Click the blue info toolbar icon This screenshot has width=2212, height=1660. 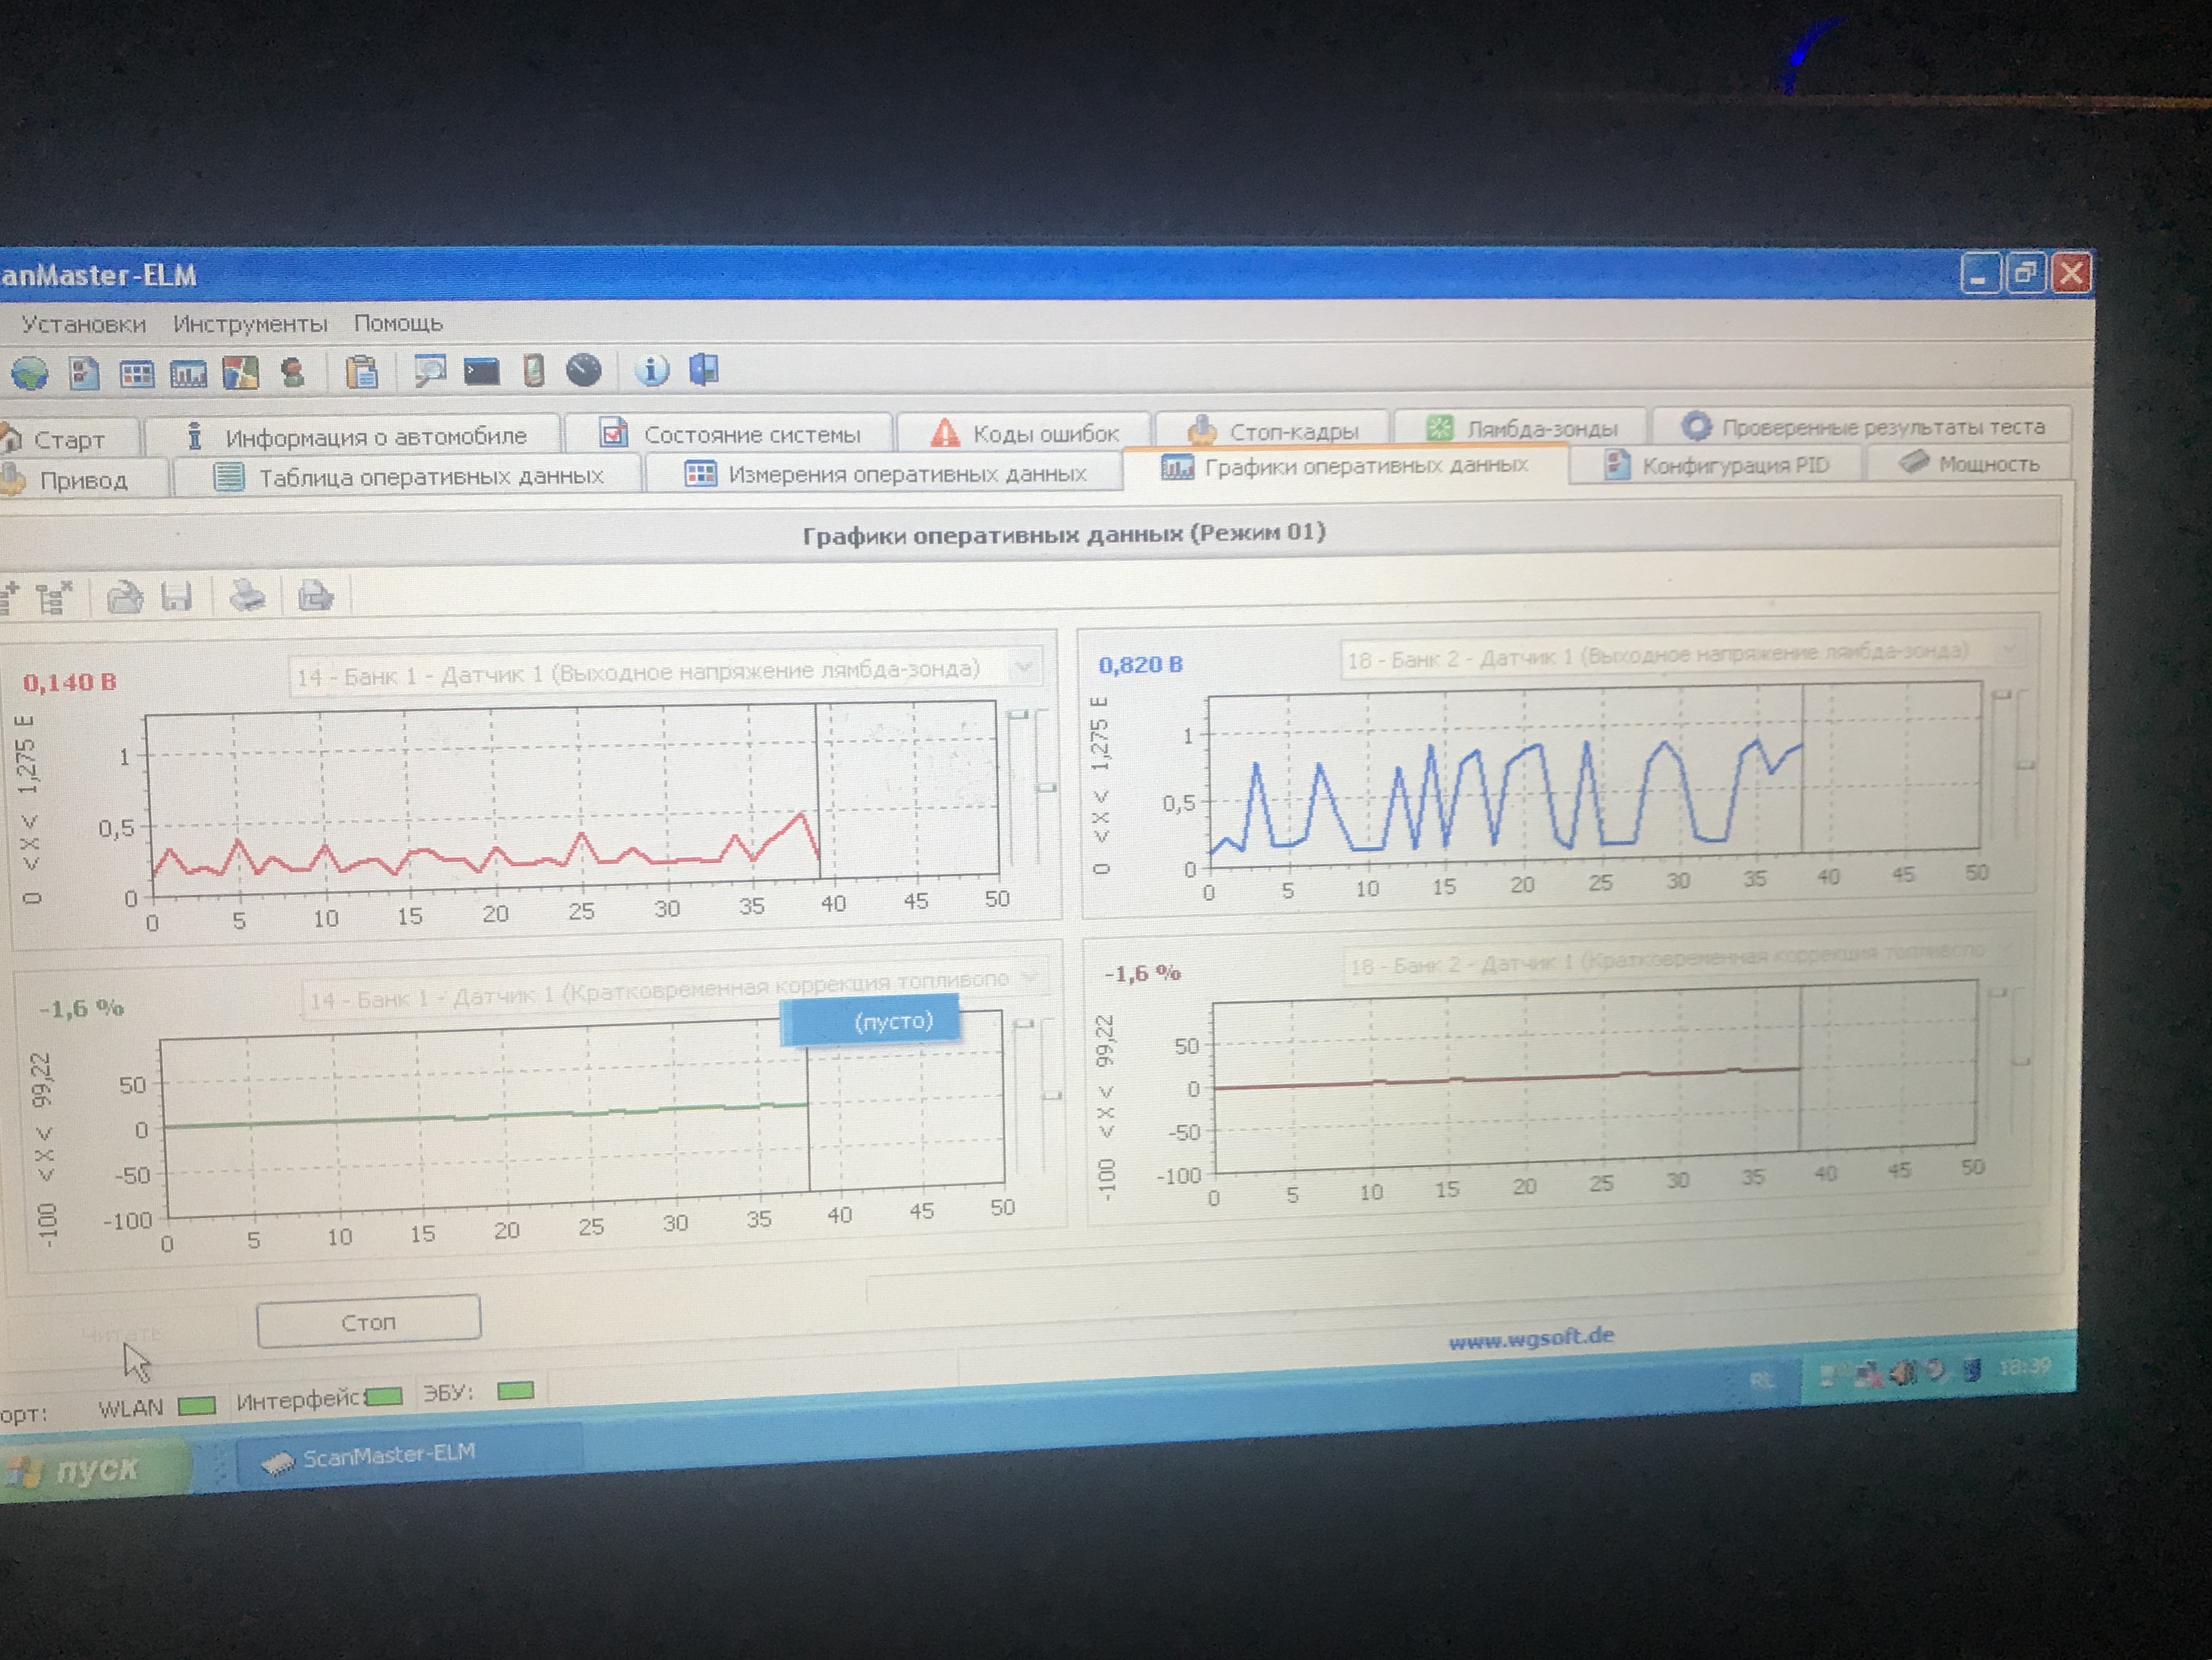(652, 370)
